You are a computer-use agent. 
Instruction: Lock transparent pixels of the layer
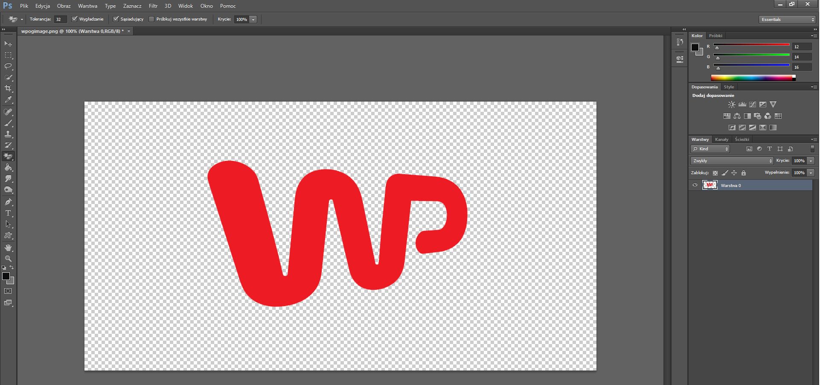715,173
